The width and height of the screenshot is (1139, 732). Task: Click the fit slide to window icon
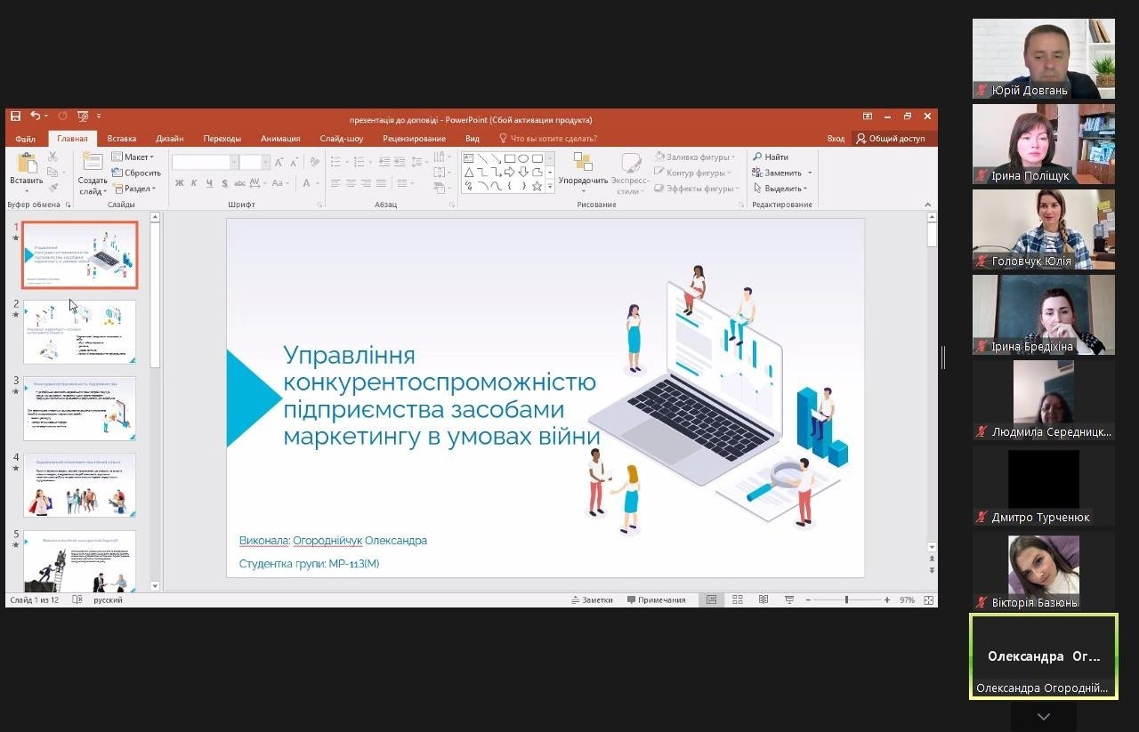coord(930,600)
